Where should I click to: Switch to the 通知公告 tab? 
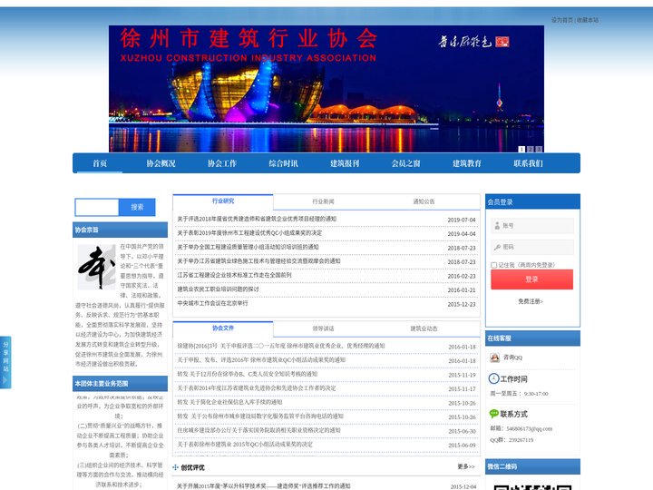[x=424, y=201]
